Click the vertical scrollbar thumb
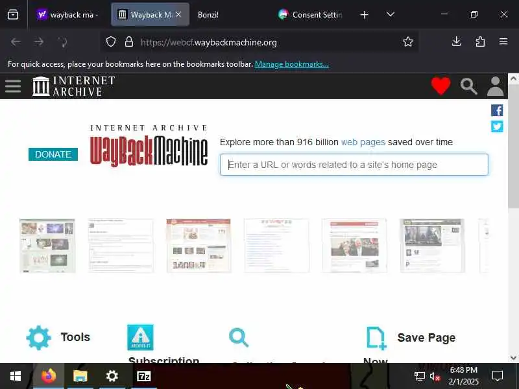 (x=513, y=147)
